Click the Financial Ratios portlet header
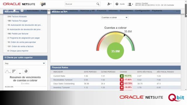 tap(115, 68)
